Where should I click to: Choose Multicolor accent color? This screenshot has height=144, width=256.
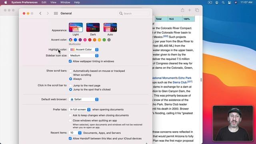tap(70, 40)
